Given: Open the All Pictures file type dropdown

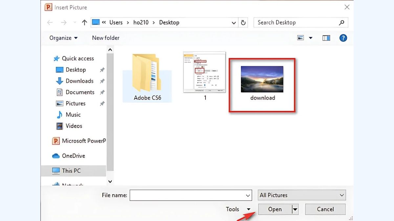Looking at the screenshot, I should [302, 195].
